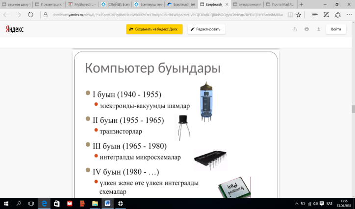Click the text I буын (1940 - 1955)
Screen dimensions: 355x209
pos(127,94)
